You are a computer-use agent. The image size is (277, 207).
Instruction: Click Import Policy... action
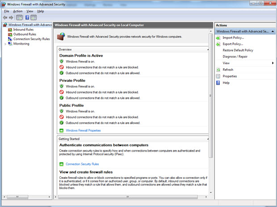click(233, 37)
